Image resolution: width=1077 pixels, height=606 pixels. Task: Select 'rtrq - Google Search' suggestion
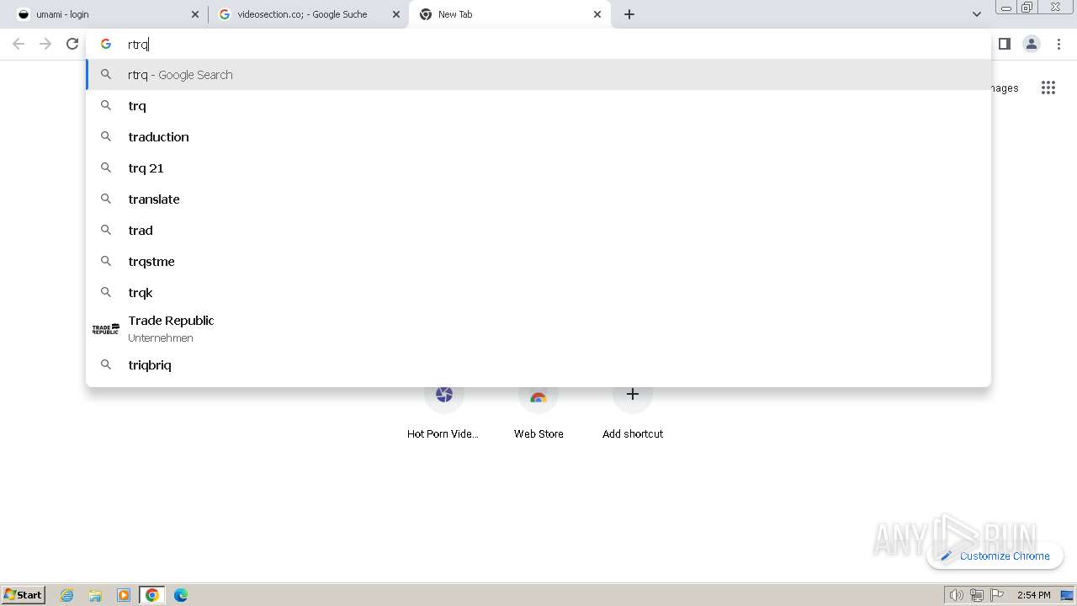pos(538,75)
